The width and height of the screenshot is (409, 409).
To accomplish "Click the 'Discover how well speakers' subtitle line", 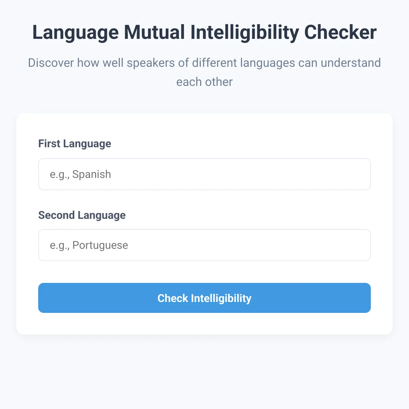I will (204, 63).
